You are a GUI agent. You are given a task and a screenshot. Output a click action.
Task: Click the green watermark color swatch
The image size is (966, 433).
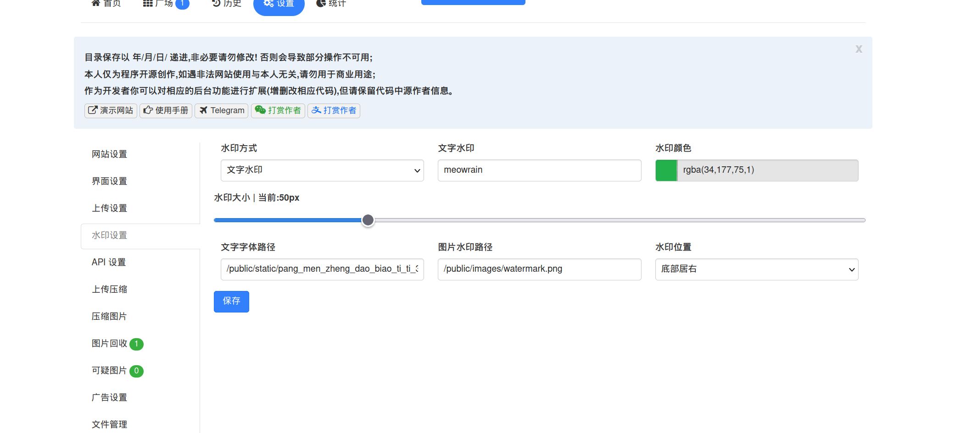tap(666, 170)
